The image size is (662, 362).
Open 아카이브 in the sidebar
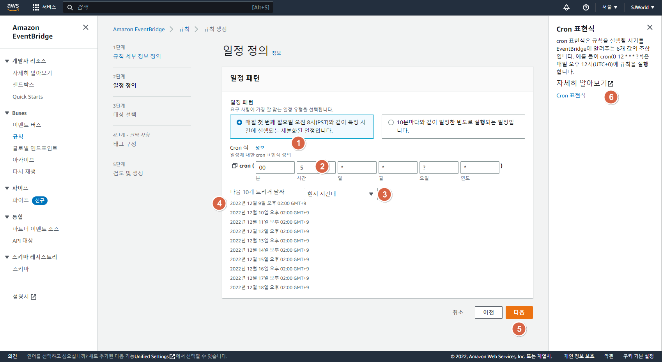coord(23,160)
